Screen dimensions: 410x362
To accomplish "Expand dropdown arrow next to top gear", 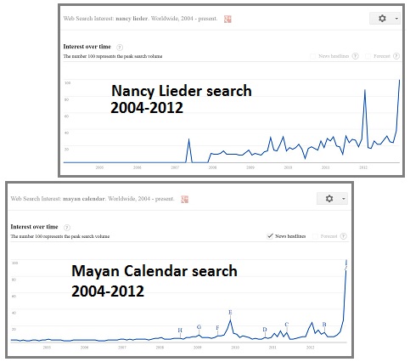I will point(396,19).
